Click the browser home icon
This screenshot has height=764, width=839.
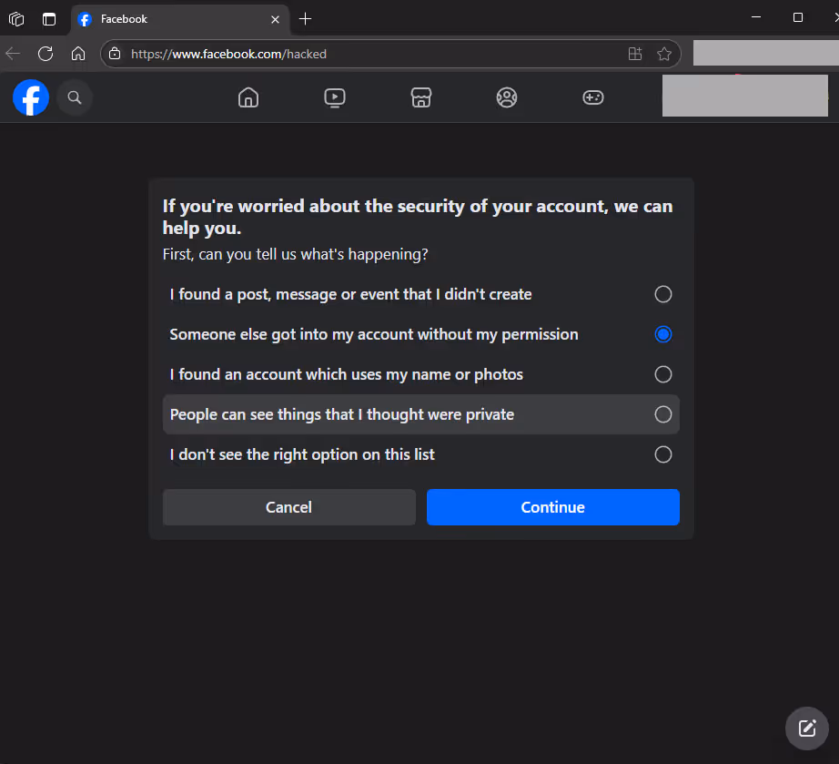(78, 53)
